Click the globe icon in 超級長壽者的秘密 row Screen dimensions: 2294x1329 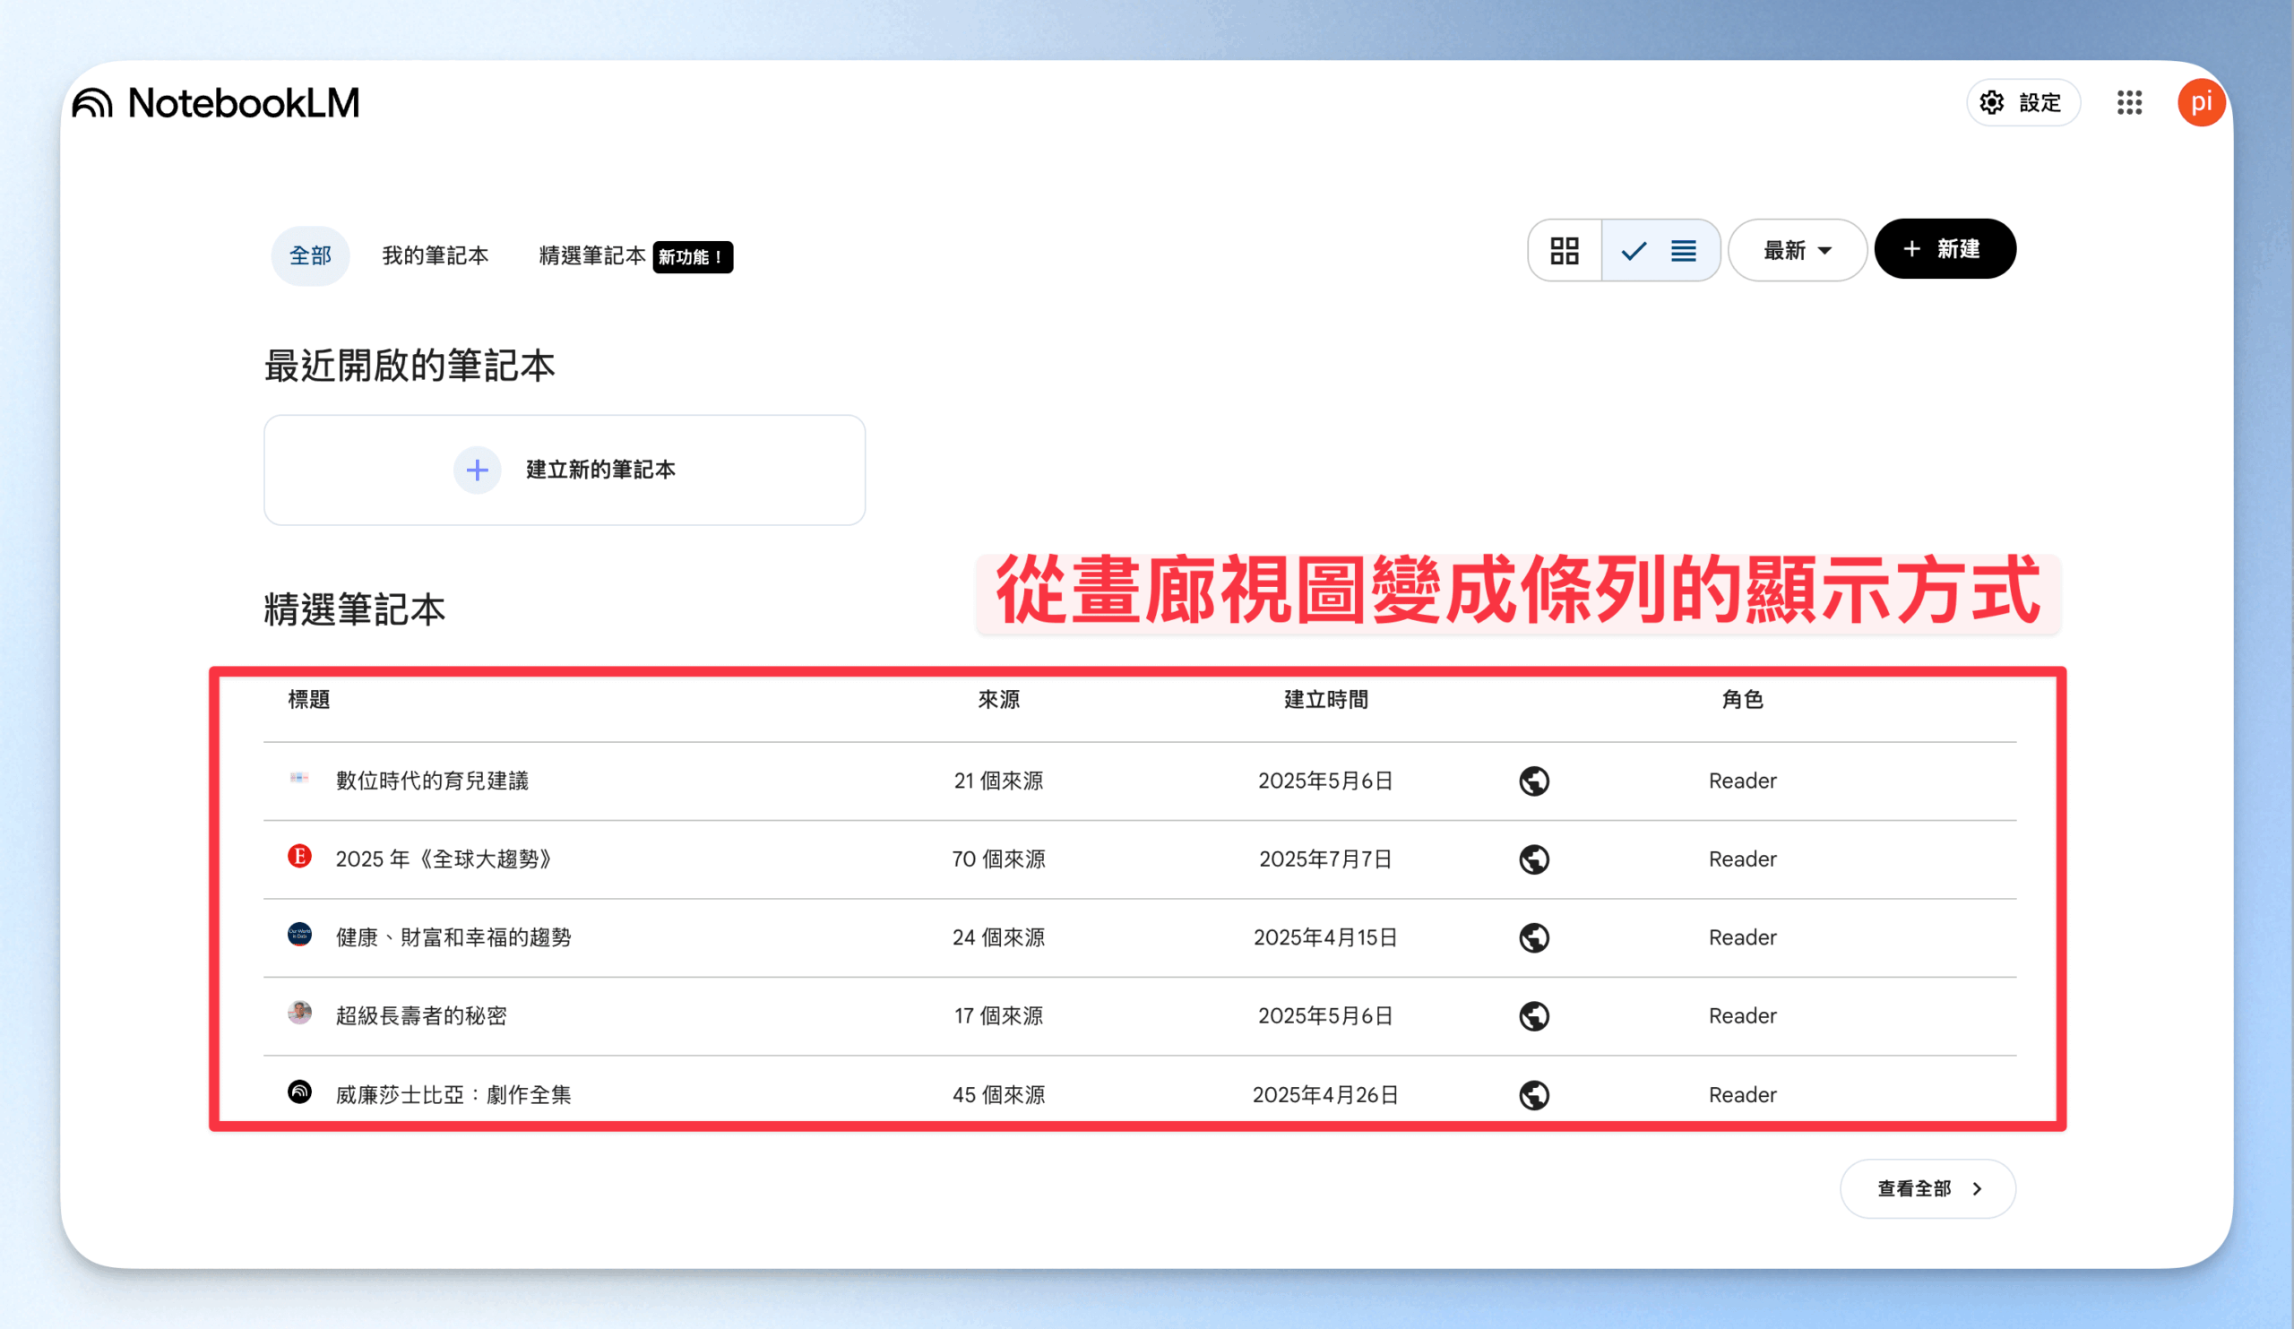point(1534,1016)
